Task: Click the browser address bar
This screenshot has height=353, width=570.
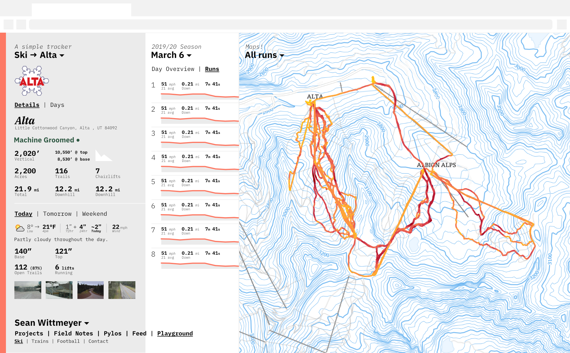Action: [290, 24]
